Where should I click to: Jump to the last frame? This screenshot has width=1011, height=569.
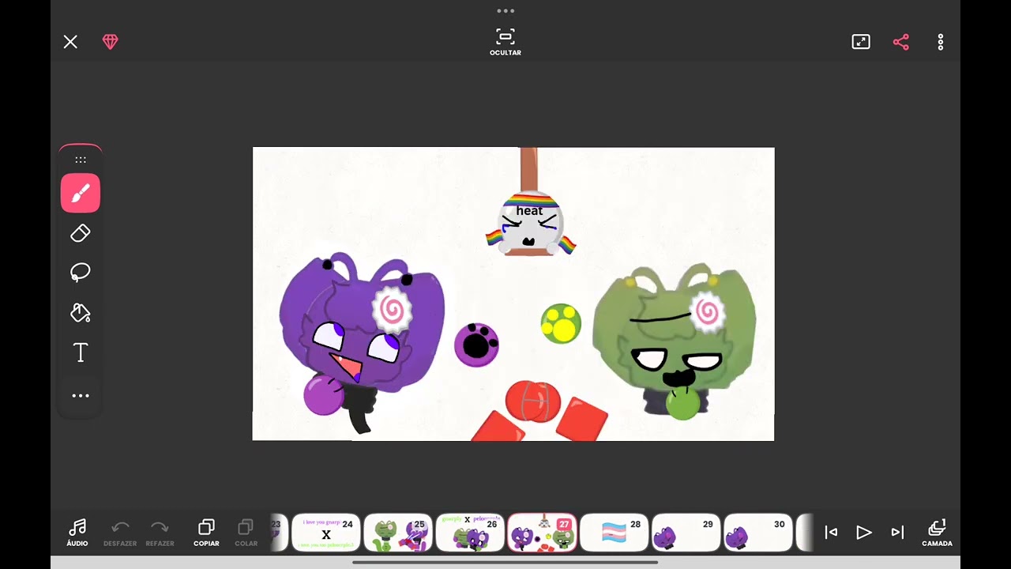tap(897, 533)
